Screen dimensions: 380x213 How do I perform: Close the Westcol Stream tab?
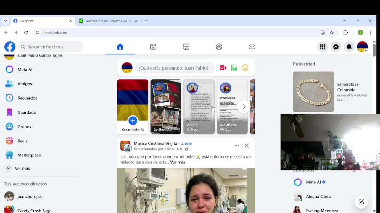(136, 21)
